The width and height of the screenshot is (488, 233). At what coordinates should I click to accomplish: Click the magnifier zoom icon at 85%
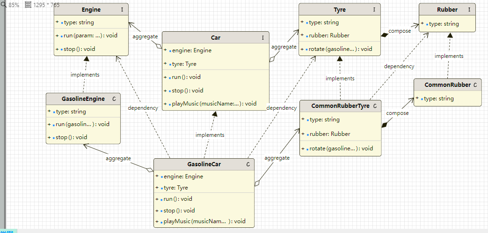pyautogui.click(x=4, y=5)
